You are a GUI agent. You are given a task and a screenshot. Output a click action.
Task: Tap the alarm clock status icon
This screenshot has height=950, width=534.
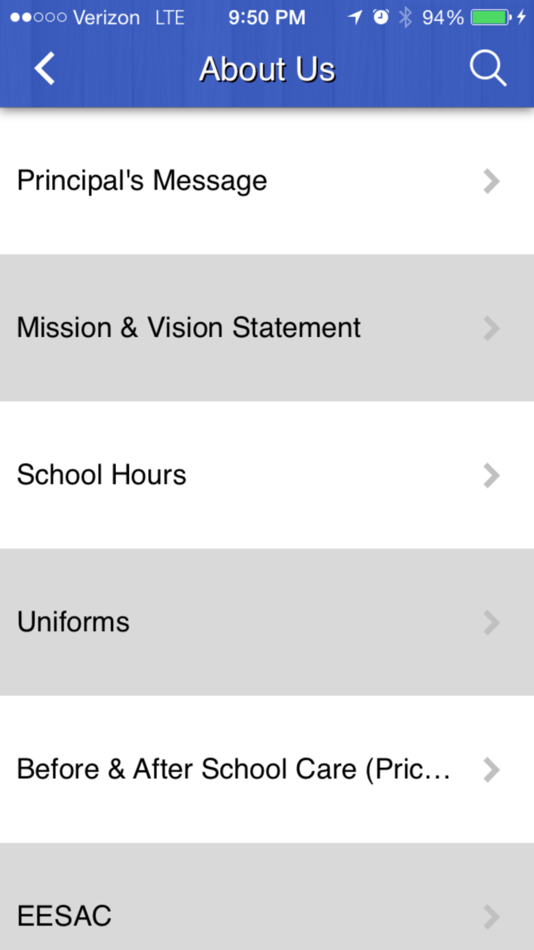pos(381,17)
